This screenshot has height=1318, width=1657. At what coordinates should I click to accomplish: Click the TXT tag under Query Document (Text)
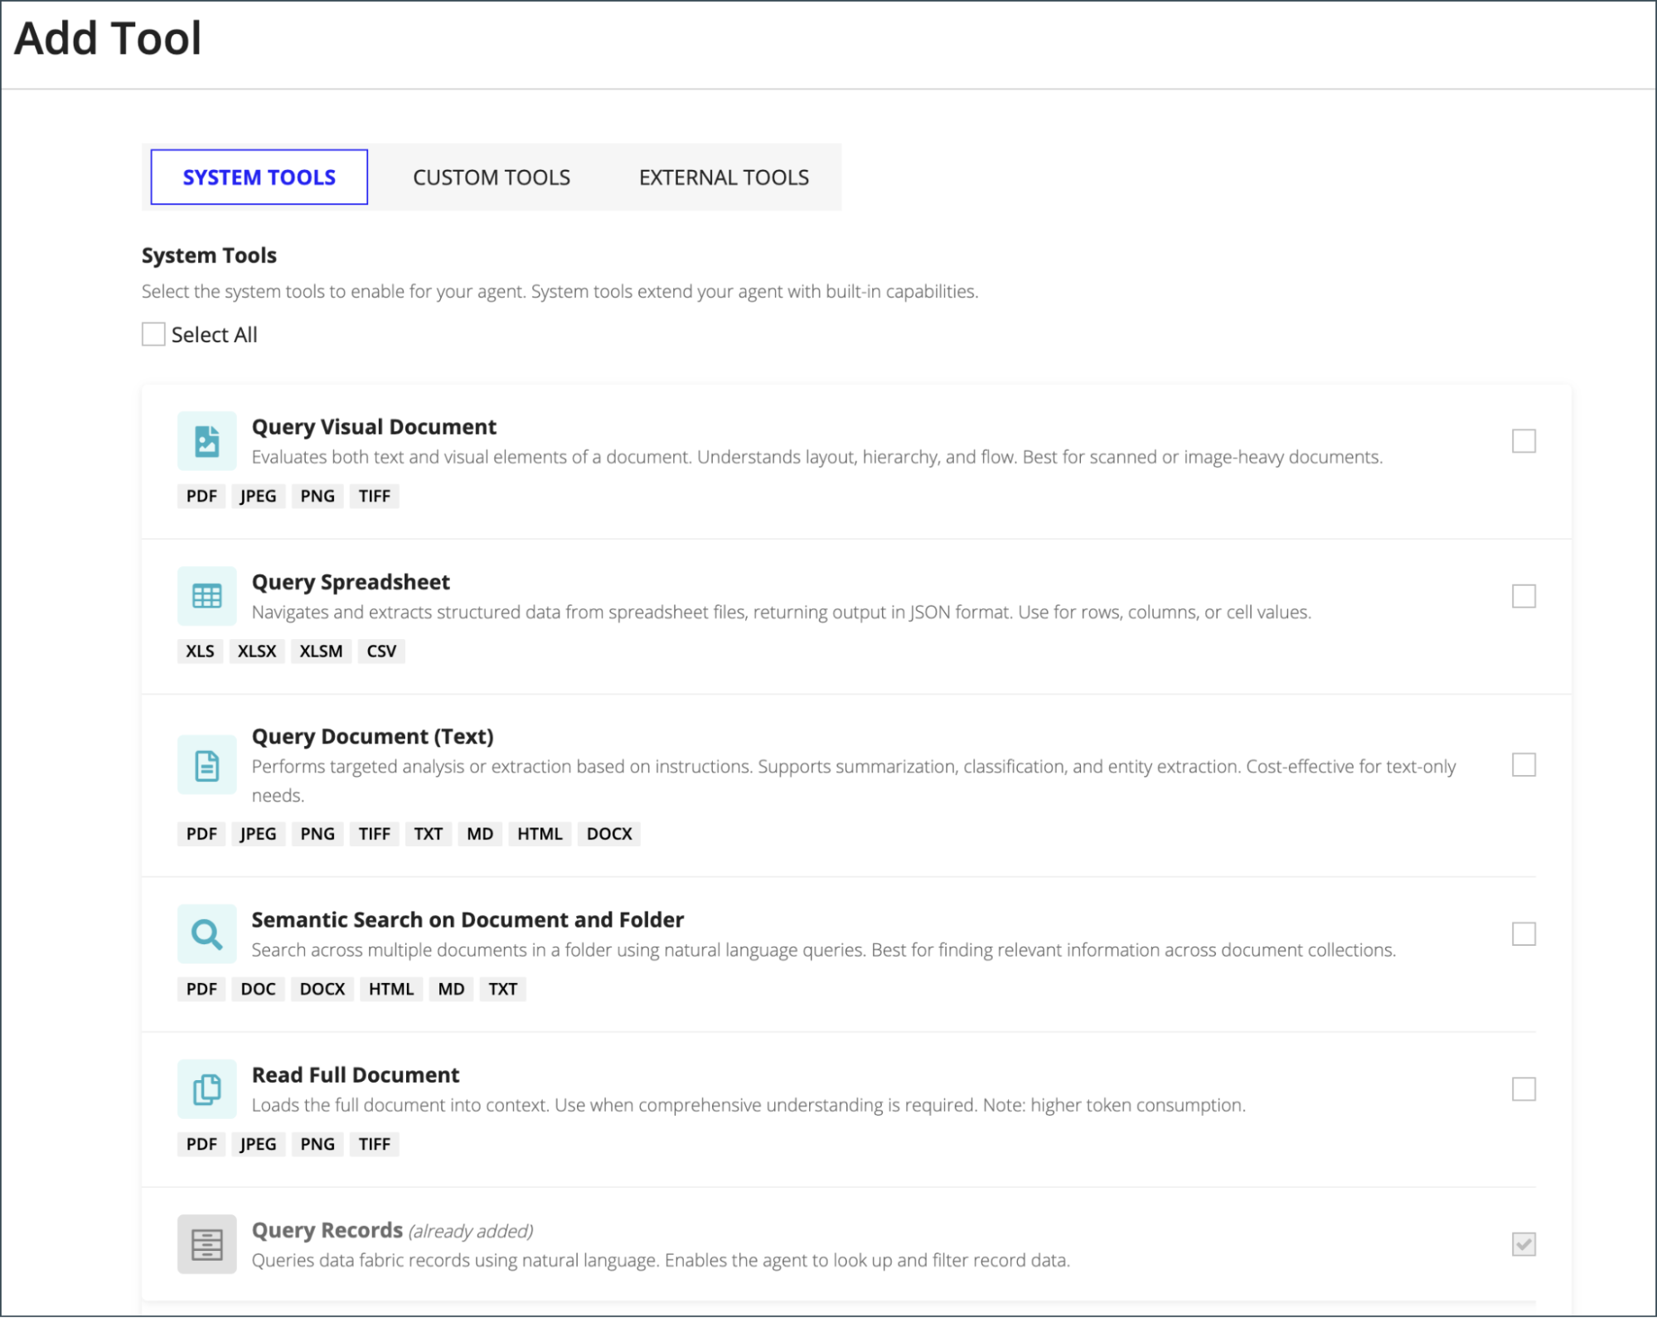[x=429, y=834]
